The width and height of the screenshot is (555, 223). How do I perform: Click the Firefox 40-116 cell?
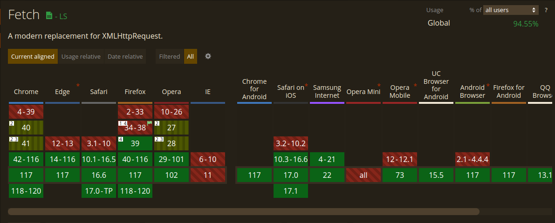pyautogui.click(x=135, y=159)
